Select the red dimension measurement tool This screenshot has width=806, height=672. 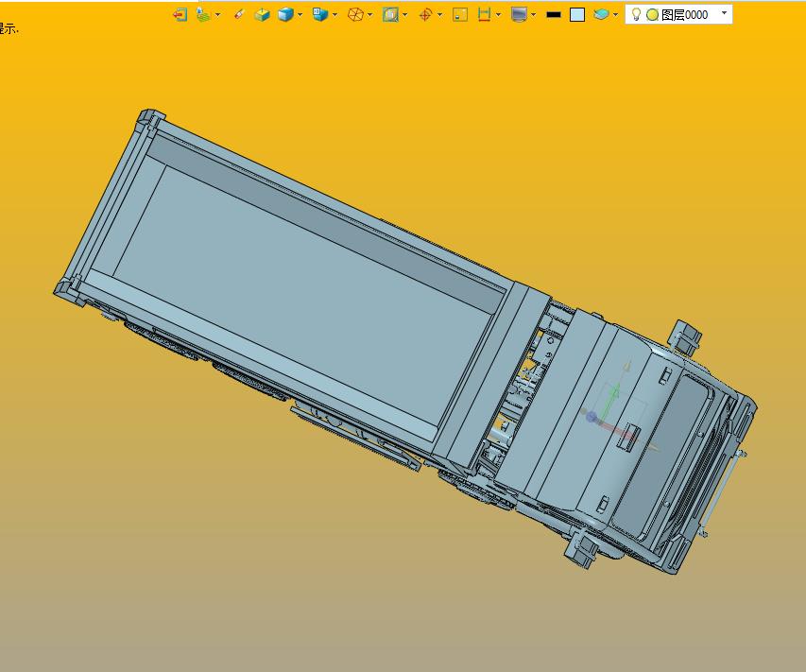coord(484,15)
